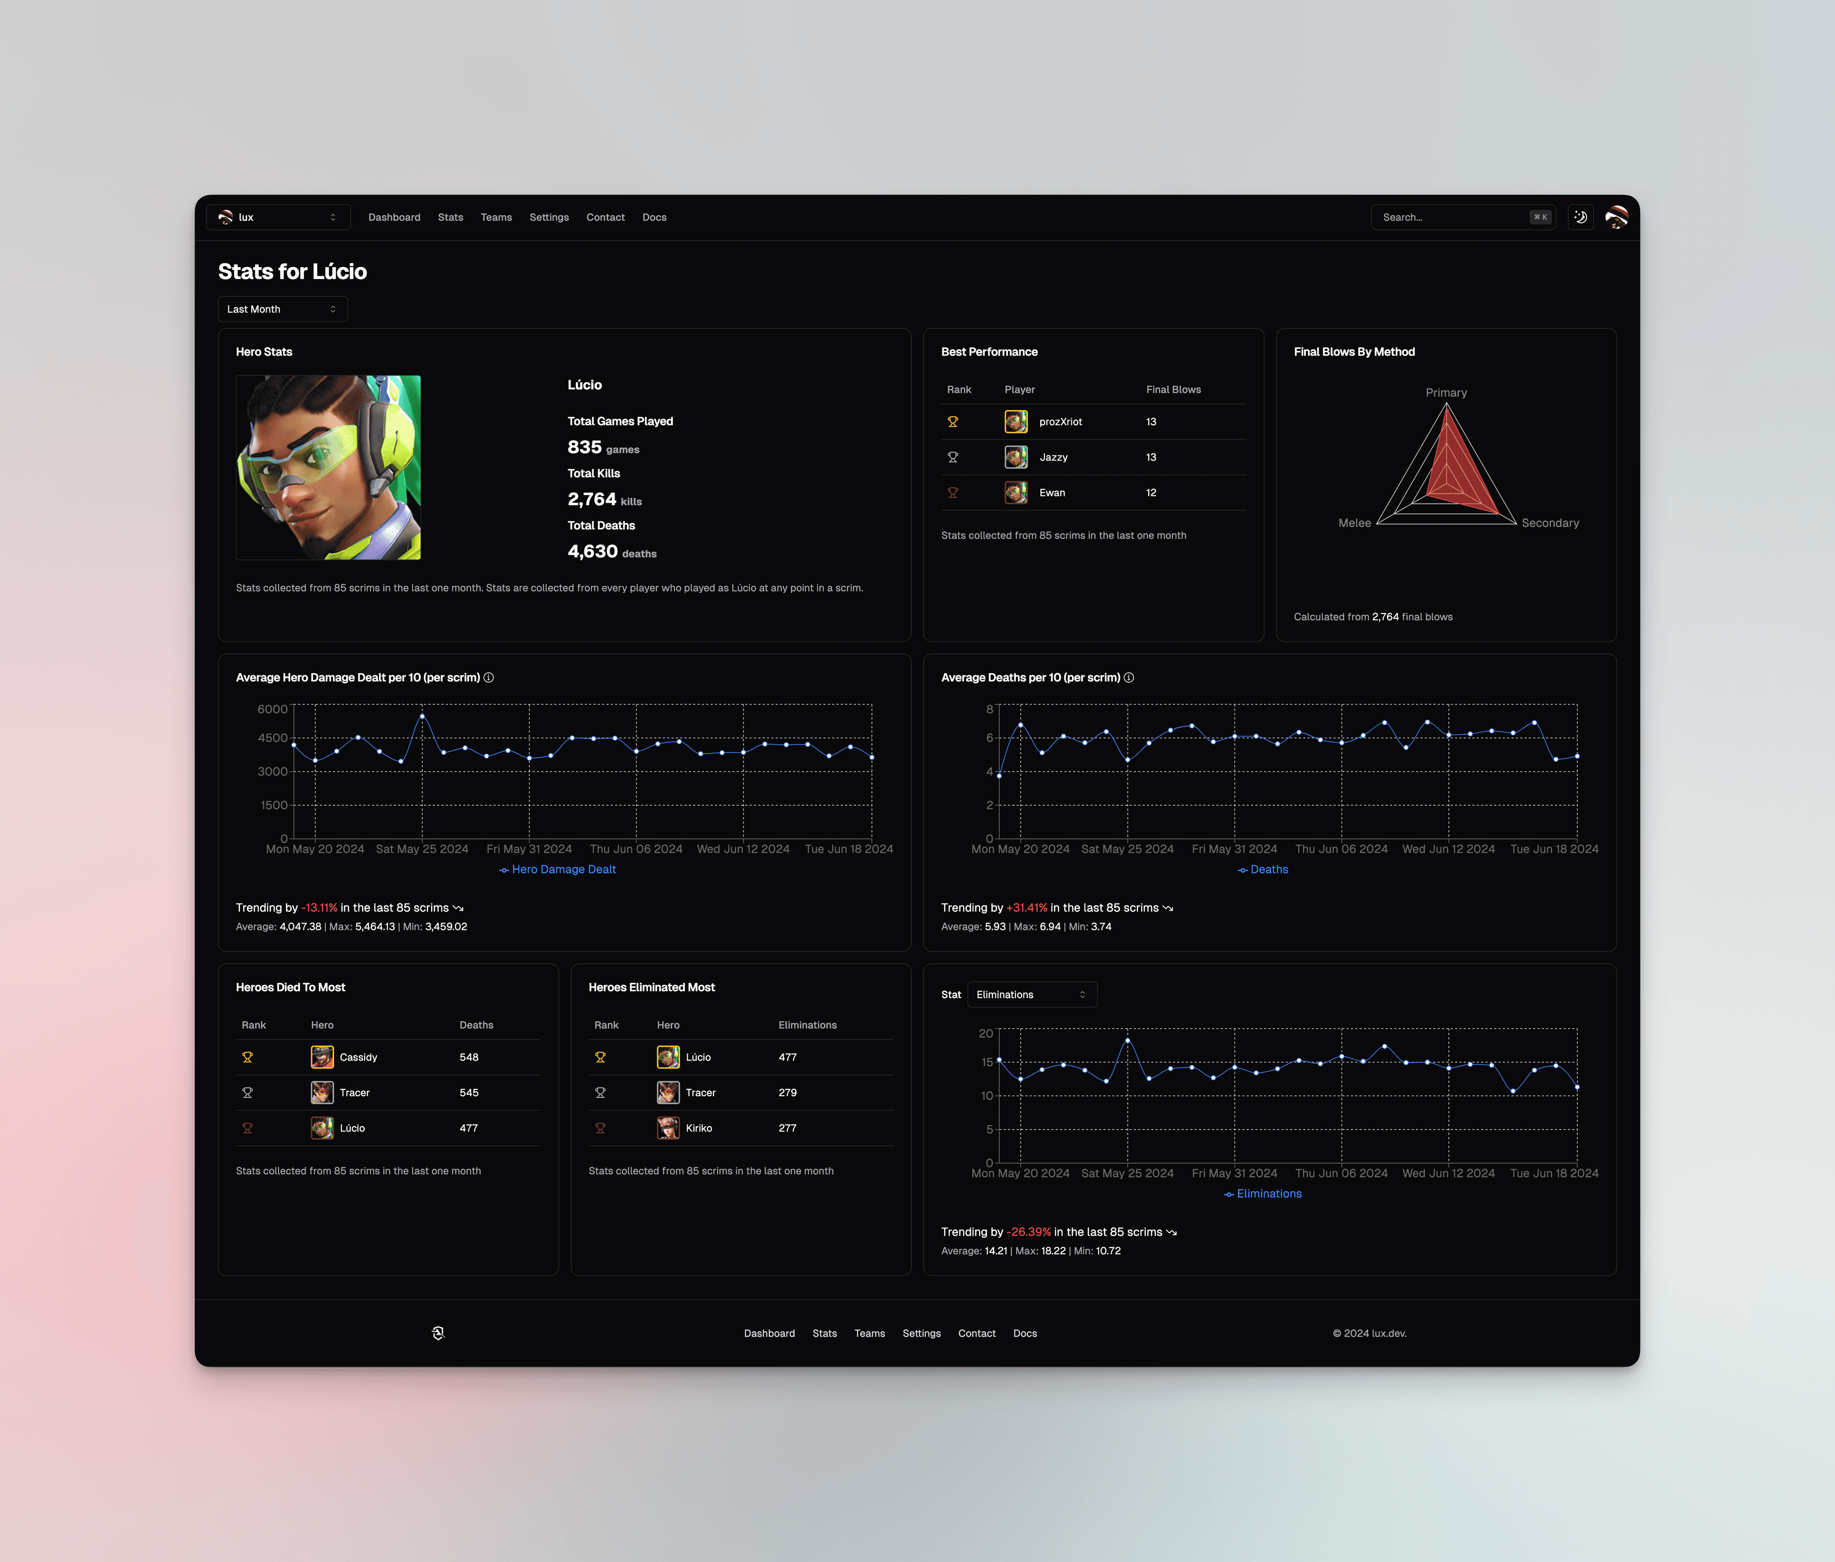1835x1562 pixels.
Task: Click the ⌘K shortcut badge
Action: pos(1541,217)
